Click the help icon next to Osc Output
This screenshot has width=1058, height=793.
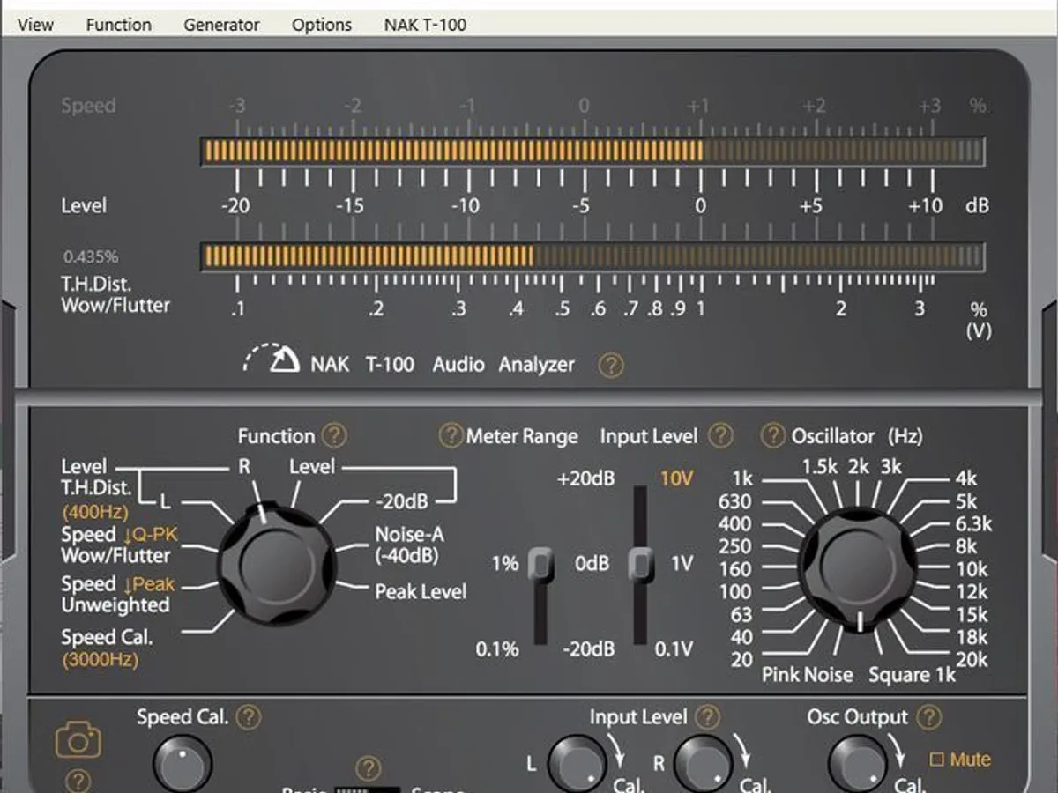click(928, 717)
